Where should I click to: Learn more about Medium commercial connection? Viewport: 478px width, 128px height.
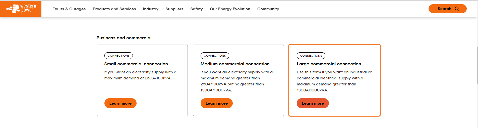[216, 103]
